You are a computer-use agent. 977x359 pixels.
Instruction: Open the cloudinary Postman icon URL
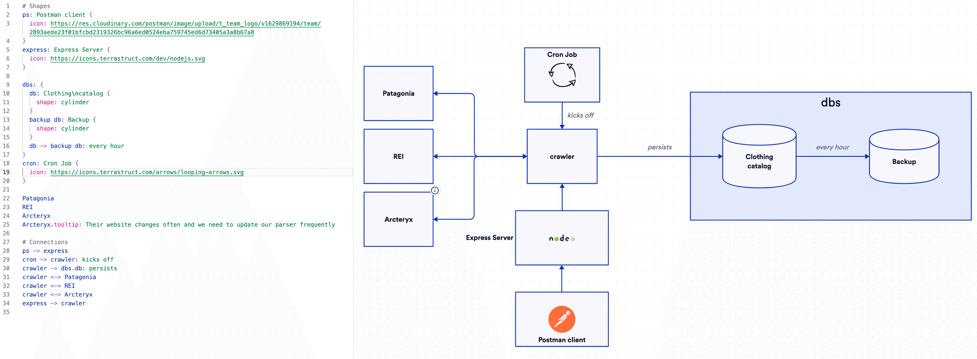tap(175, 28)
